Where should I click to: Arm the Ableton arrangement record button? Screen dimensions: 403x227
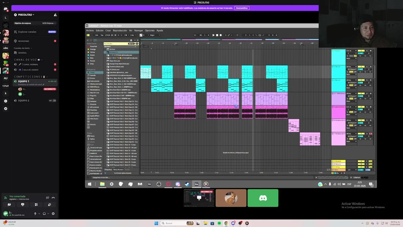pyautogui.click(x=220, y=35)
